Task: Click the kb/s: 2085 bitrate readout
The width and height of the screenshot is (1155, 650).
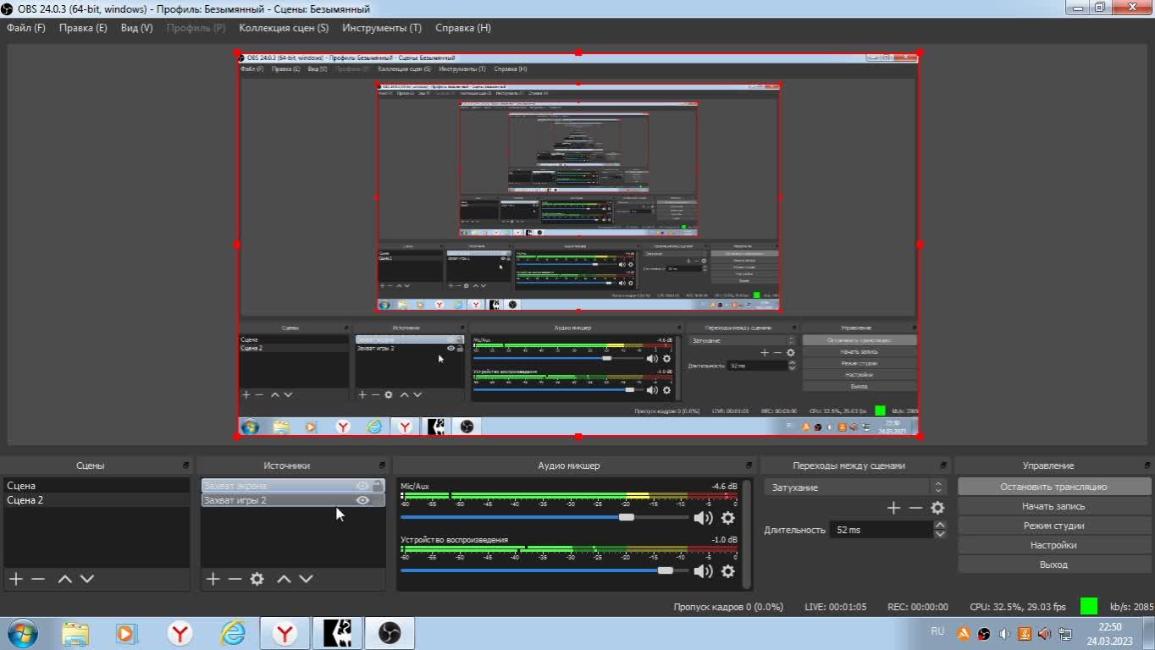Action: pos(1132,607)
